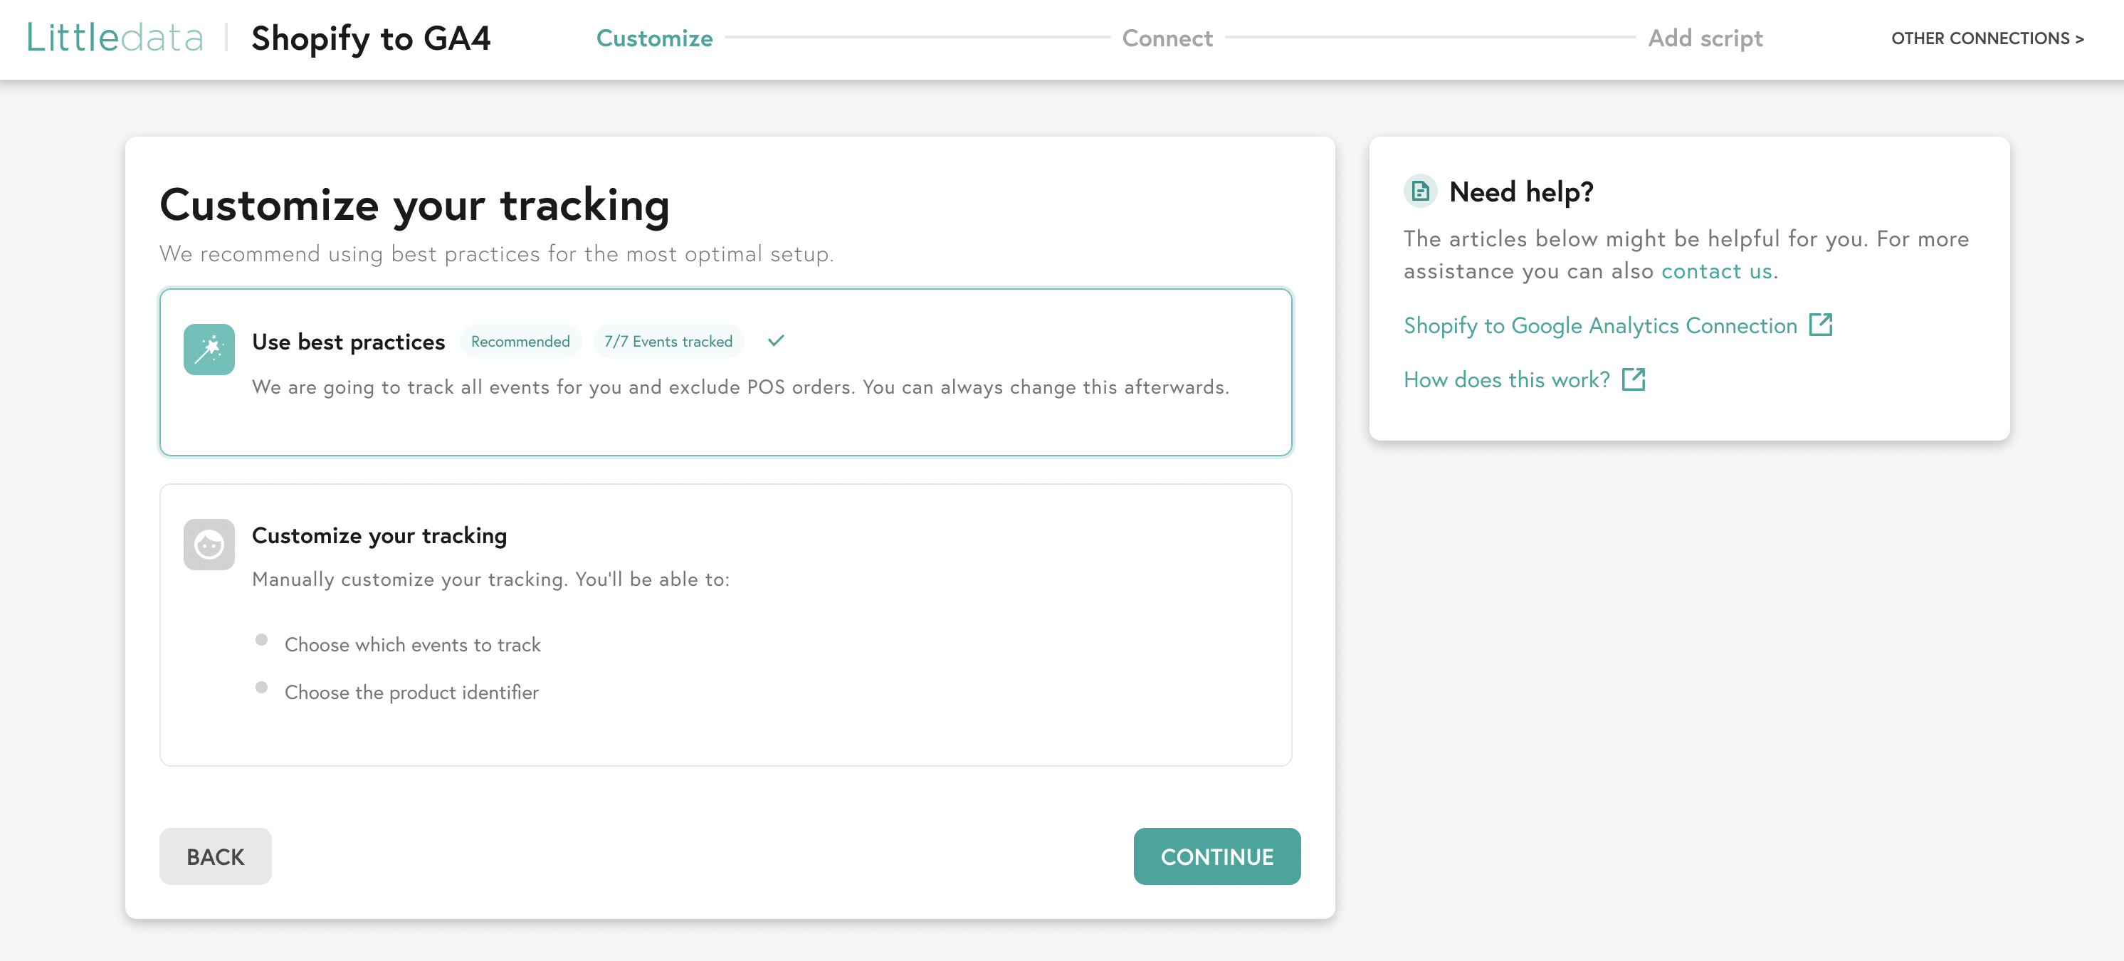Screen dimensions: 2124x961
Task: Click the checkmark on Use best practices
Action: coord(776,341)
